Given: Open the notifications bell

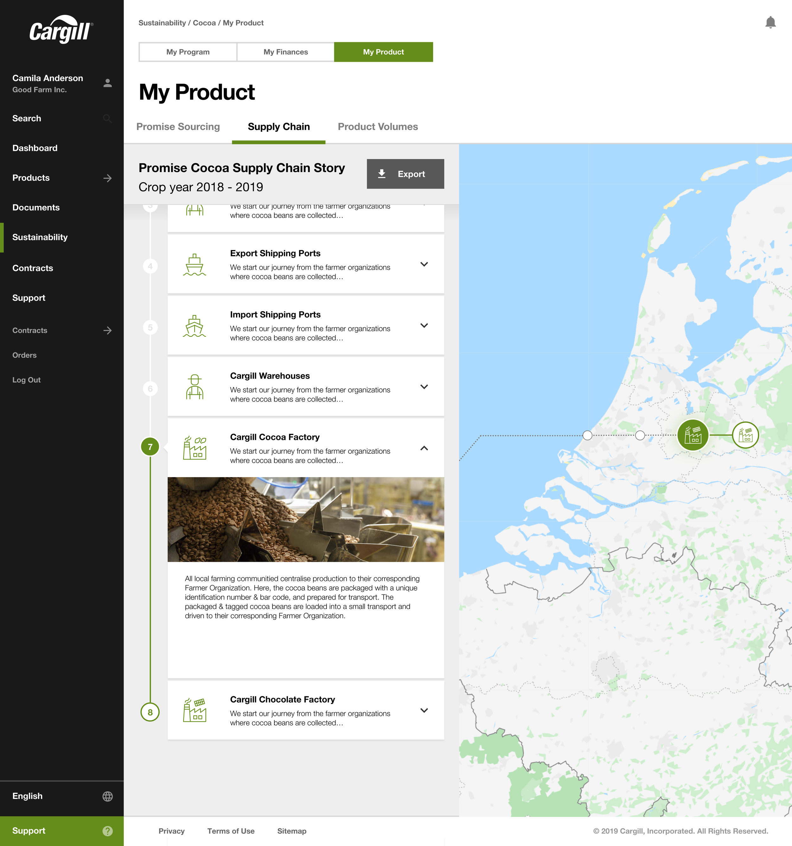Looking at the screenshot, I should click(x=770, y=22).
